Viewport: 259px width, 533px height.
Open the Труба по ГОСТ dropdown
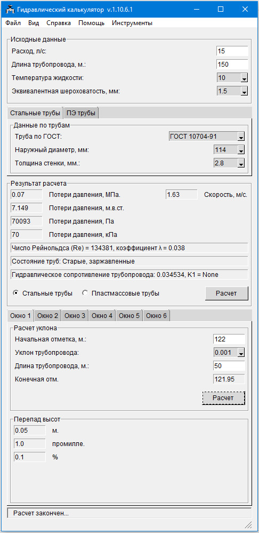[241, 137]
